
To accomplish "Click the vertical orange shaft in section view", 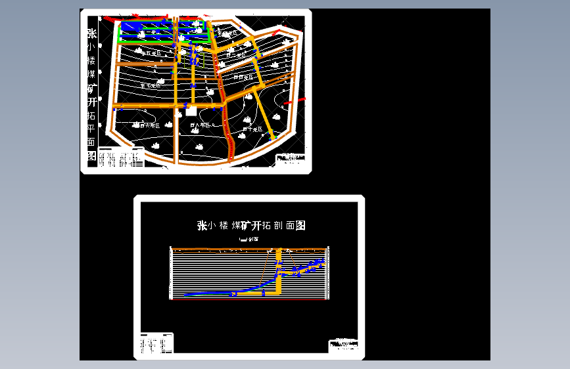I will pyautogui.click(x=279, y=271).
